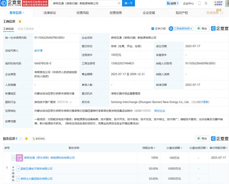The image size is (229, 184).
Task: Click 组织机构代码 value MAEPB63B-0
Action: (43, 63)
